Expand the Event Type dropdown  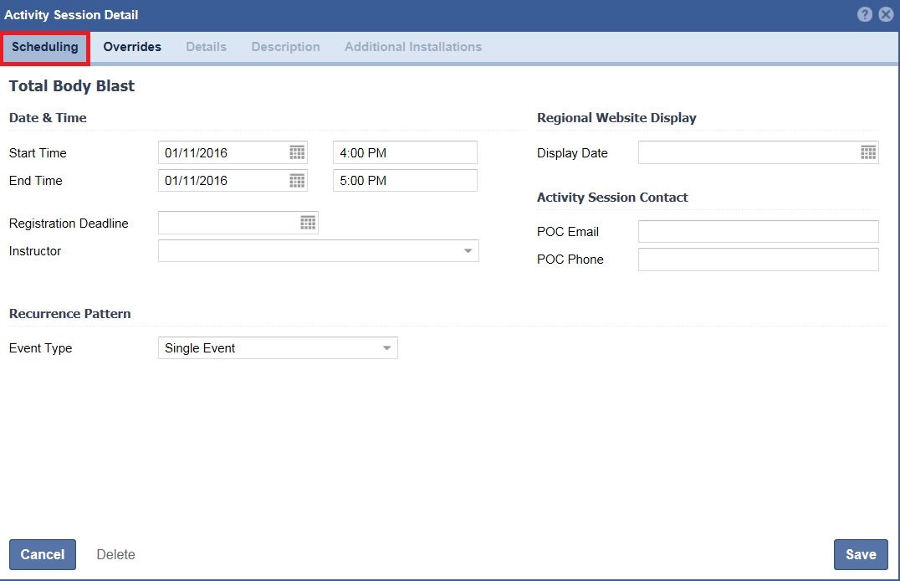386,348
